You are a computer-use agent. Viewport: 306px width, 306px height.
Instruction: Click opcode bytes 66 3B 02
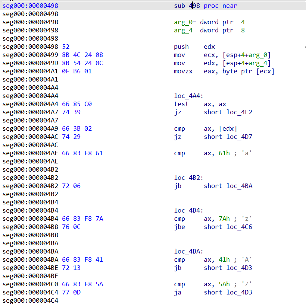click(77, 128)
